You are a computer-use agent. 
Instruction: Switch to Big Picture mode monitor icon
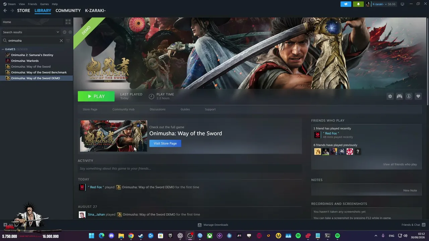tap(403, 4)
